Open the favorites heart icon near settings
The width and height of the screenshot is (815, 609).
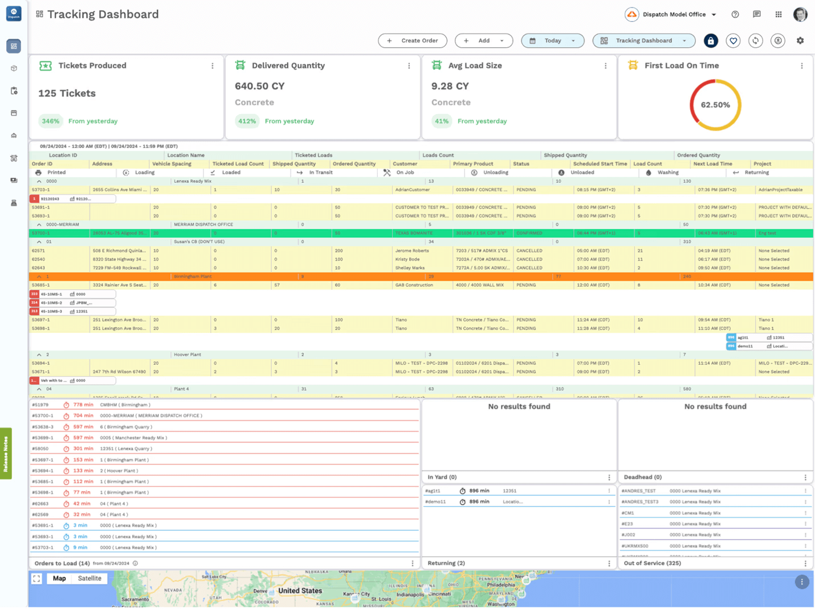tap(733, 40)
